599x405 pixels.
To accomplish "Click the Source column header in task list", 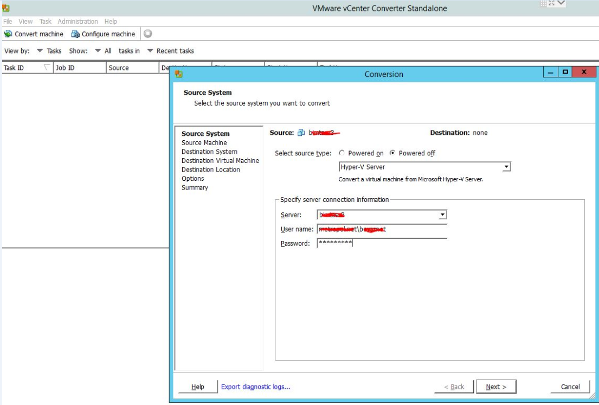I will coord(133,68).
